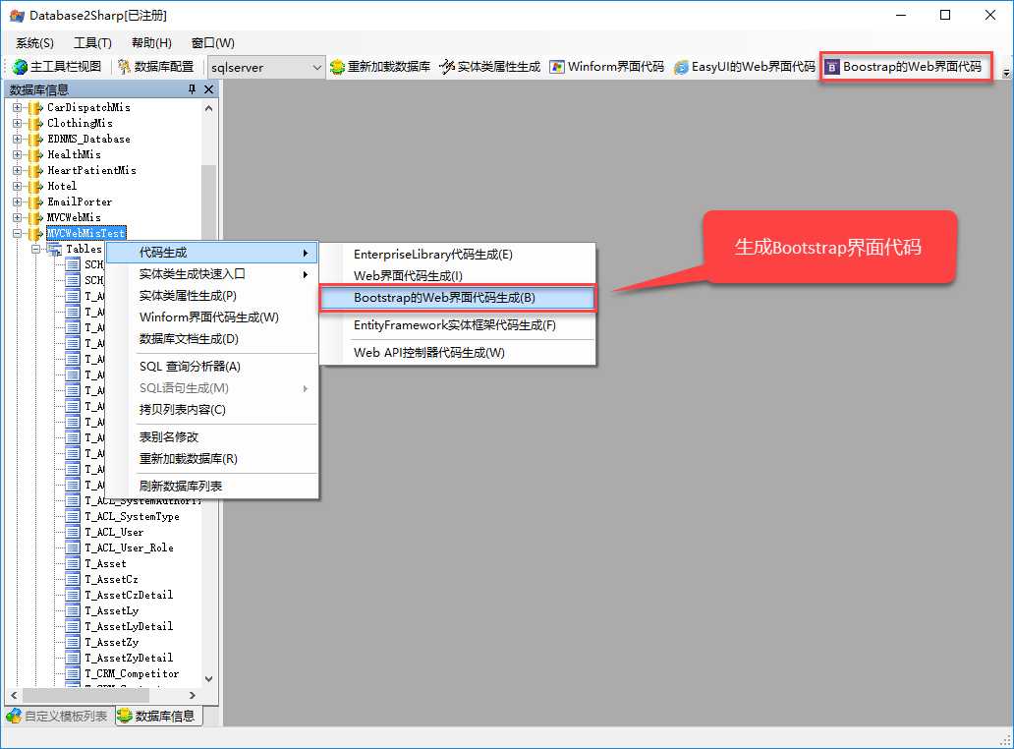Click the T_Asset table icon
The width and height of the screenshot is (1014, 749).
73,564
